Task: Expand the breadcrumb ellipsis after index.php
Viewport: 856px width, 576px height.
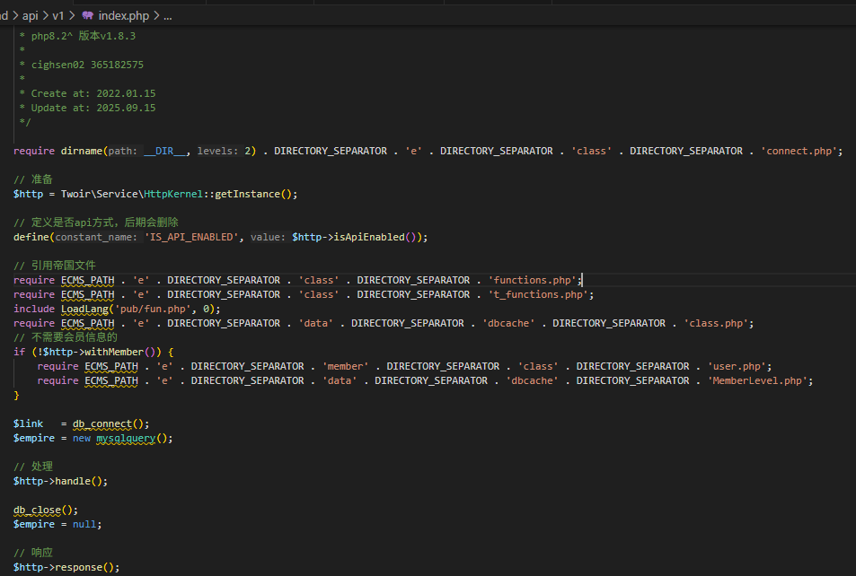Action: click(x=167, y=15)
